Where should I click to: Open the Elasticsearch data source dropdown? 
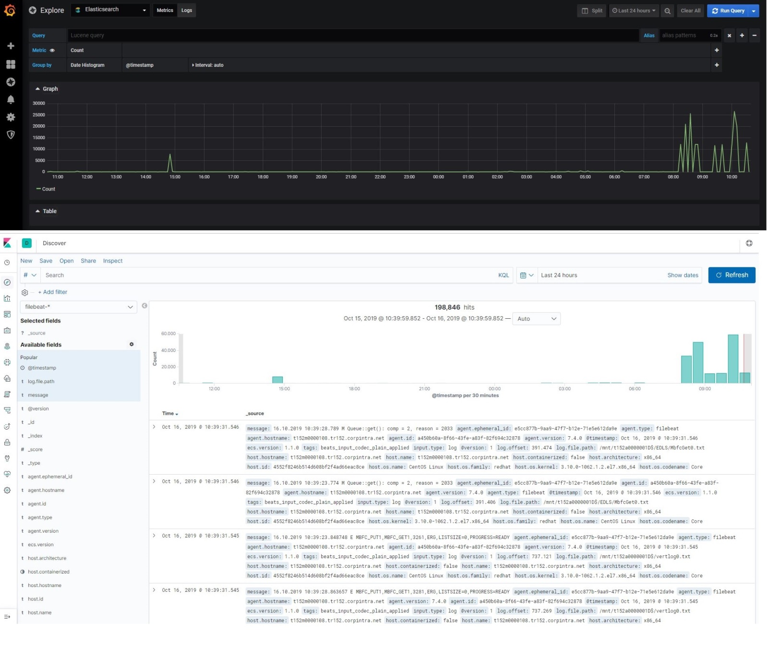pos(110,10)
